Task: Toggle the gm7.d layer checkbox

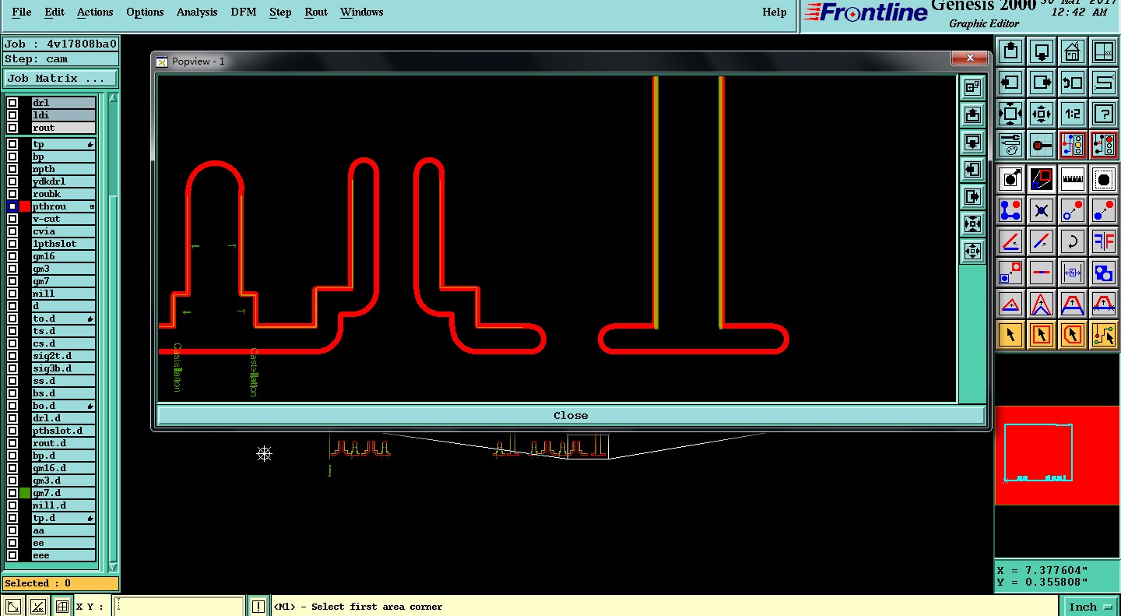Action: 12,493
